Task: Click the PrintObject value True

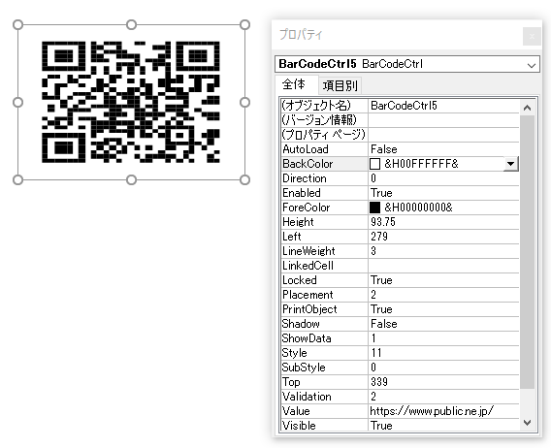Action: coord(443,309)
